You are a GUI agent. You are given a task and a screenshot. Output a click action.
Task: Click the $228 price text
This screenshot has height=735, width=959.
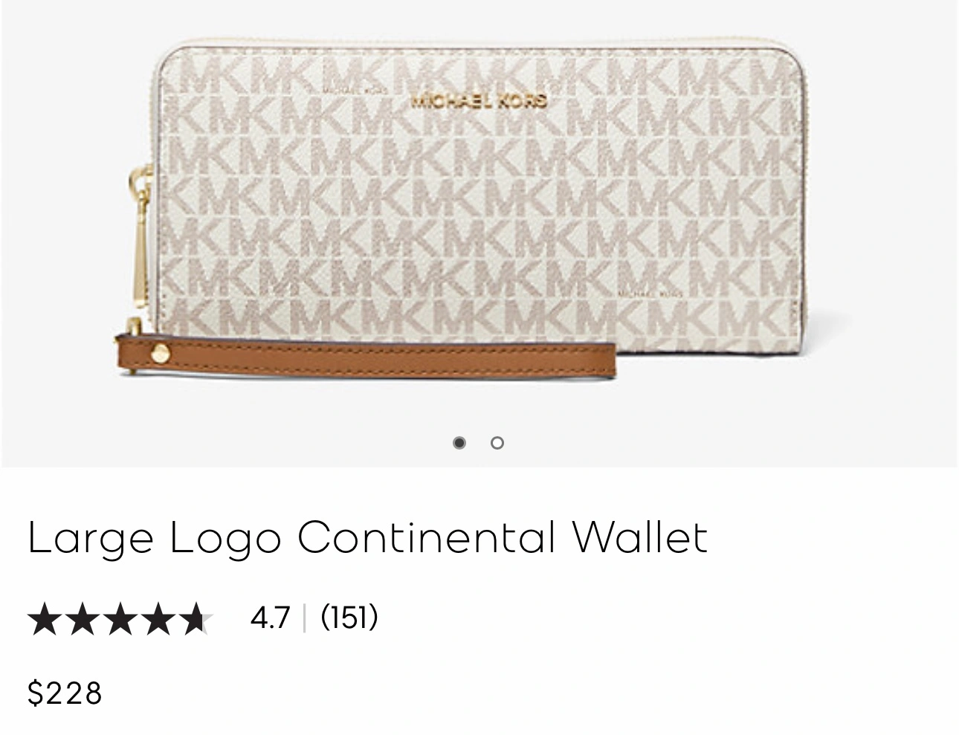65,693
